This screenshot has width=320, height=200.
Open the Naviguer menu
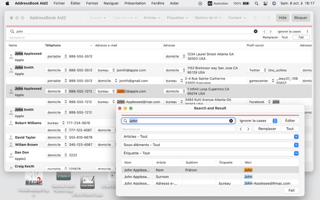(111, 3)
